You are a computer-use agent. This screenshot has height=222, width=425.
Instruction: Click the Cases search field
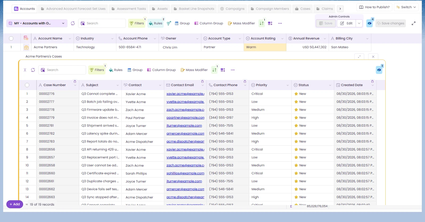point(62,70)
